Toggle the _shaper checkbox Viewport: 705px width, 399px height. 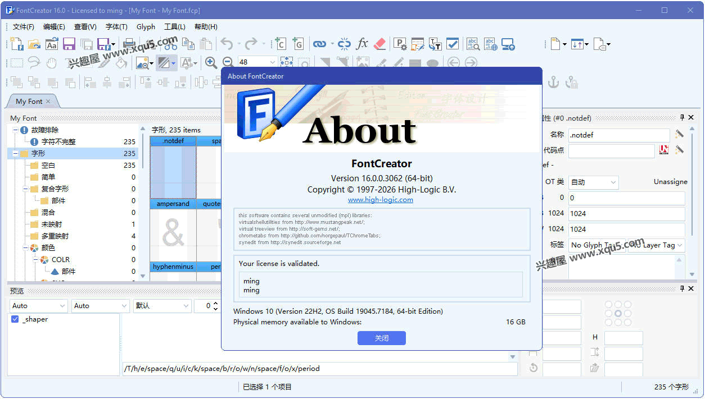(15, 319)
